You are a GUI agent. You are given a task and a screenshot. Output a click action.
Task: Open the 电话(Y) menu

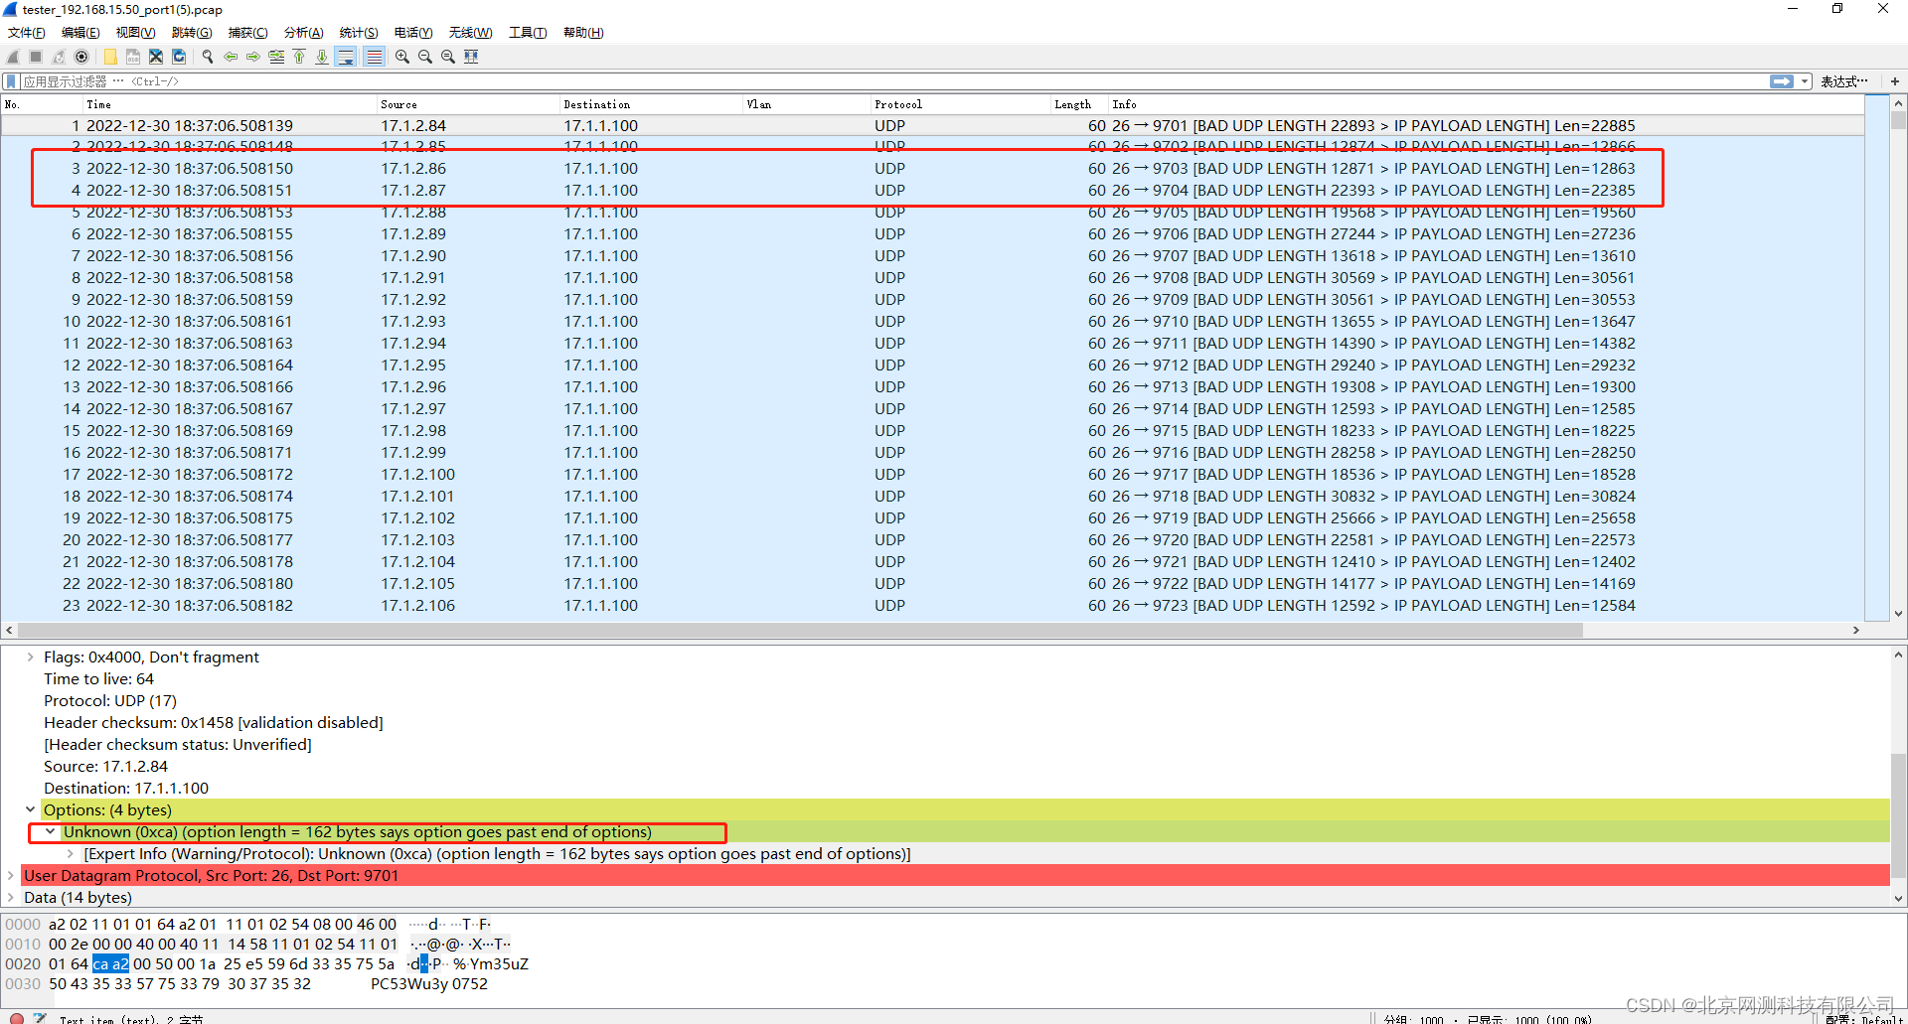pyautogui.click(x=413, y=33)
